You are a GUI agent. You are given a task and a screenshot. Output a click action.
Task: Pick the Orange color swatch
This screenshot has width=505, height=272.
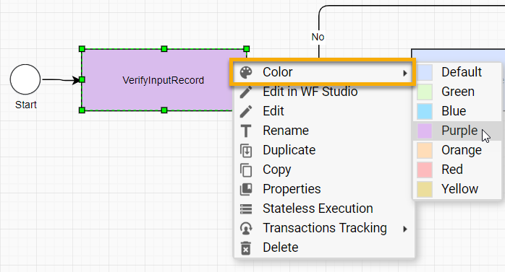tap(425, 150)
